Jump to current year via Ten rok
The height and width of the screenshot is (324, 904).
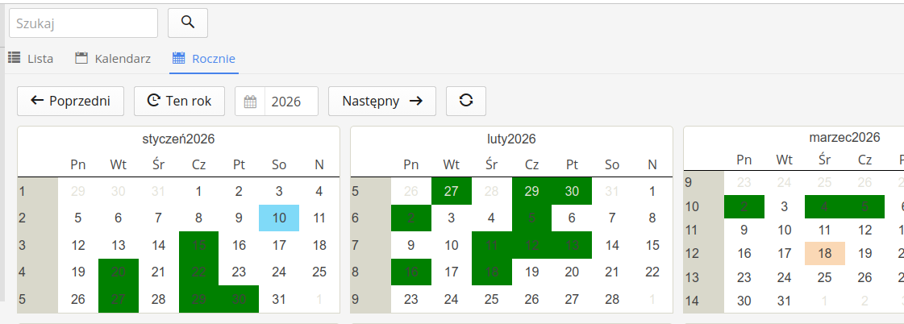(179, 101)
